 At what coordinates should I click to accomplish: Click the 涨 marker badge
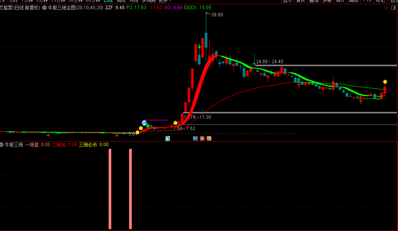coord(202,139)
